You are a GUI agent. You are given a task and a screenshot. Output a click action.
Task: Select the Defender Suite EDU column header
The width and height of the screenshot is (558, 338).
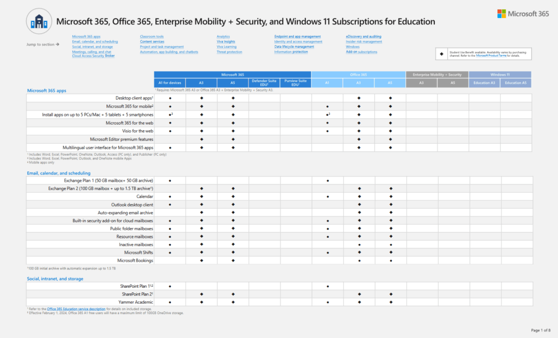[264, 83]
